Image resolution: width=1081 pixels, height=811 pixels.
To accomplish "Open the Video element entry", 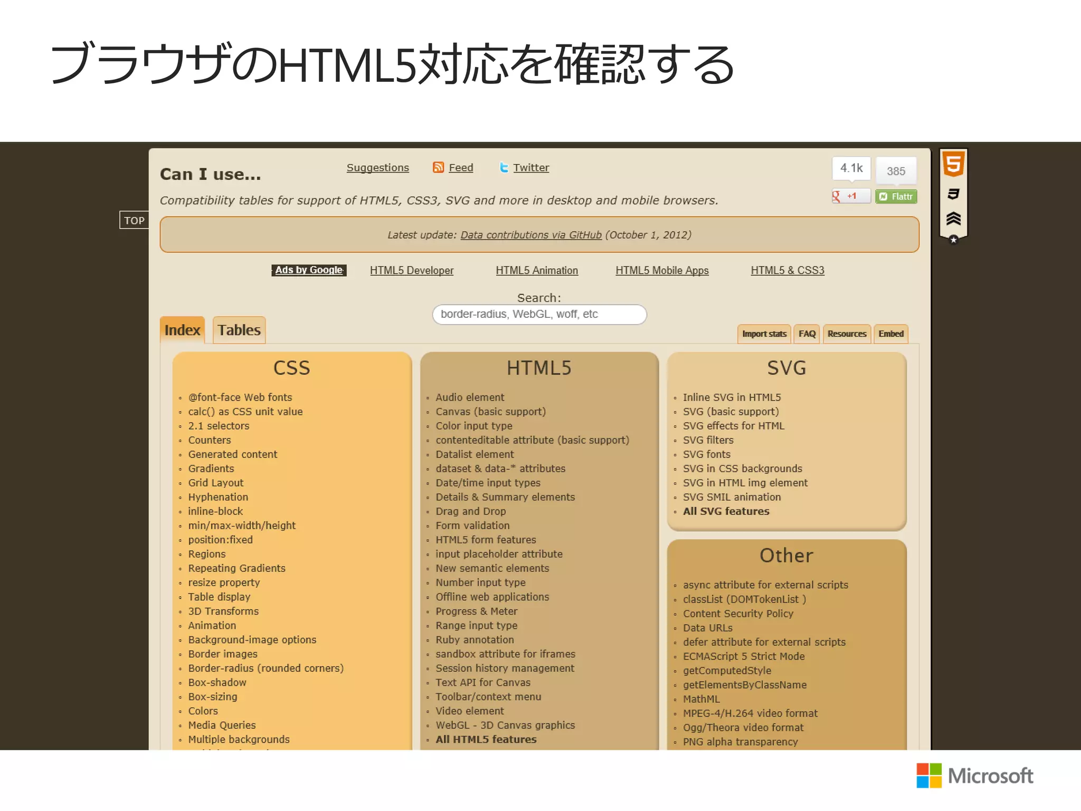I will (x=470, y=711).
